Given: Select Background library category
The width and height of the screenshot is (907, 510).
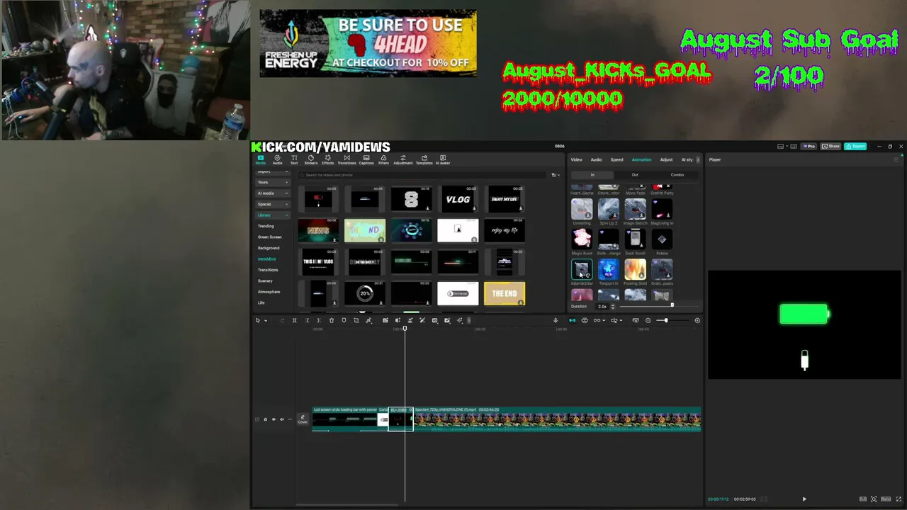Looking at the screenshot, I should click(269, 248).
